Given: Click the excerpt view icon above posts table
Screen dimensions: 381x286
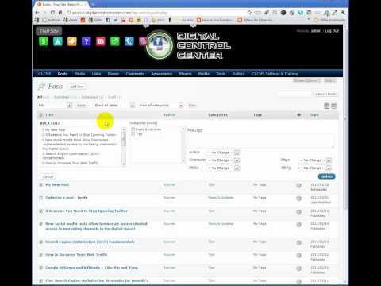Looking at the screenshot, I should tap(333, 106).
